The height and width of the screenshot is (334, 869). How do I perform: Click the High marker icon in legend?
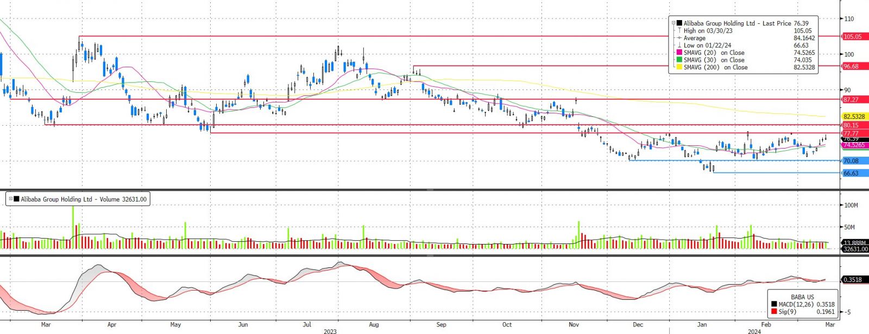(x=679, y=31)
